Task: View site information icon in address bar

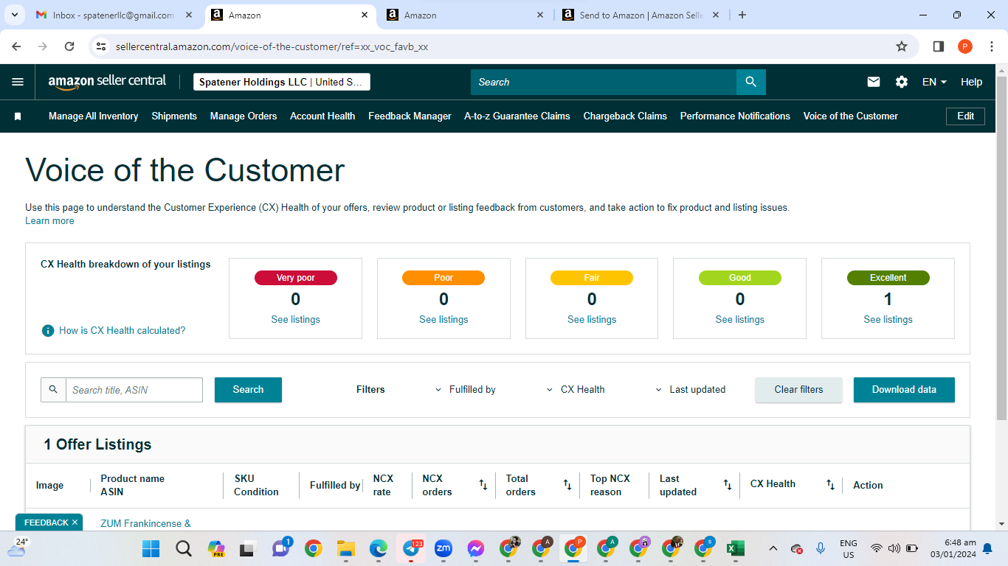Action: coord(102,46)
